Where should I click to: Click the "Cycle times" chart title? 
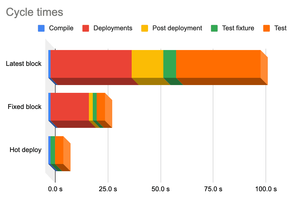tap(34, 12)
